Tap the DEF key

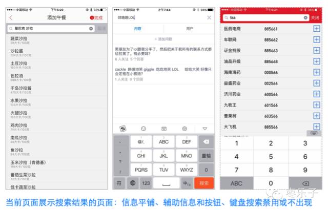point(187,142)
